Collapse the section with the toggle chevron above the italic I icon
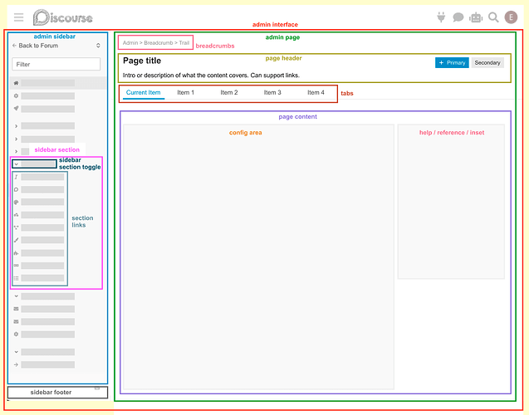The height and width of the screenshot is (415, 529). pos(16,164)
